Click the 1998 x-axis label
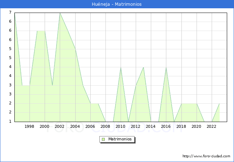234x162 pixels. click(x=29, y=126)
